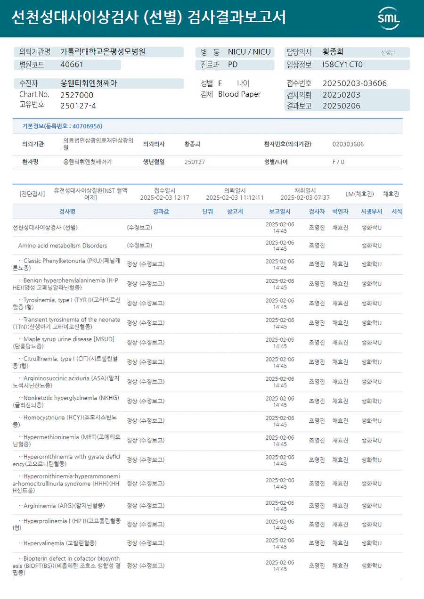Click Hypermethioninemia (MET) test name
424x599 pixels.
[x=66, y=440]
